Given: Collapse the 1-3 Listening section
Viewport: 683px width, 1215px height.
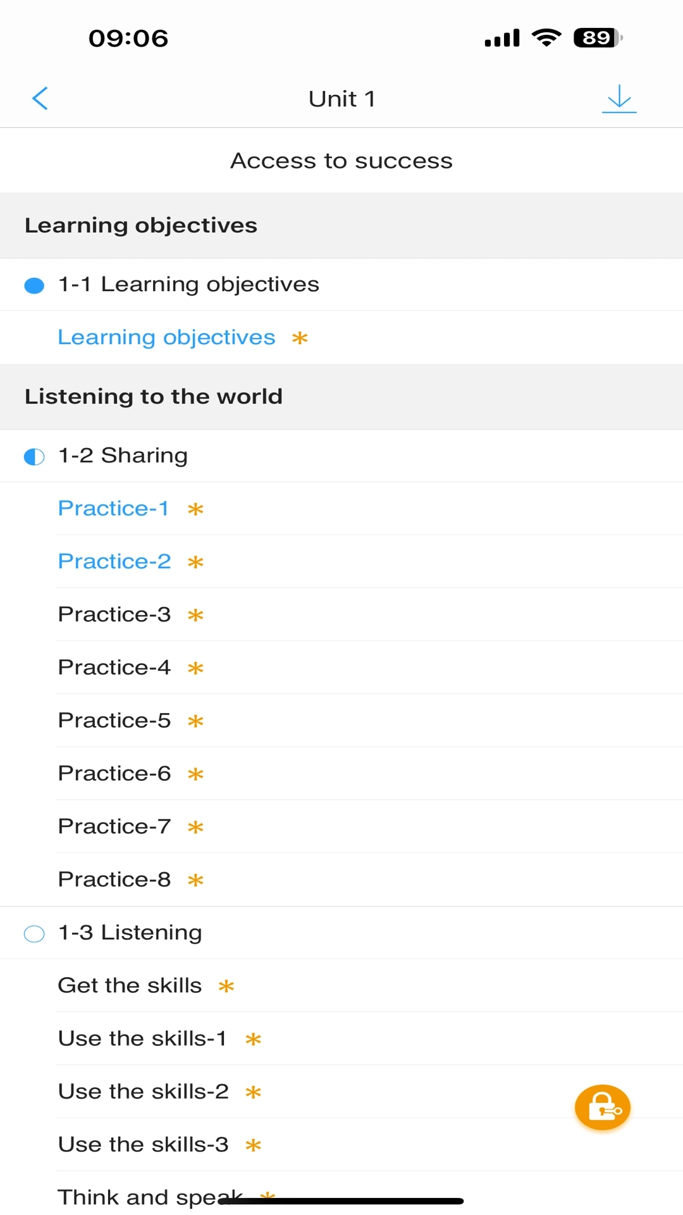Looking at the screenshot, I should (130, 933).
